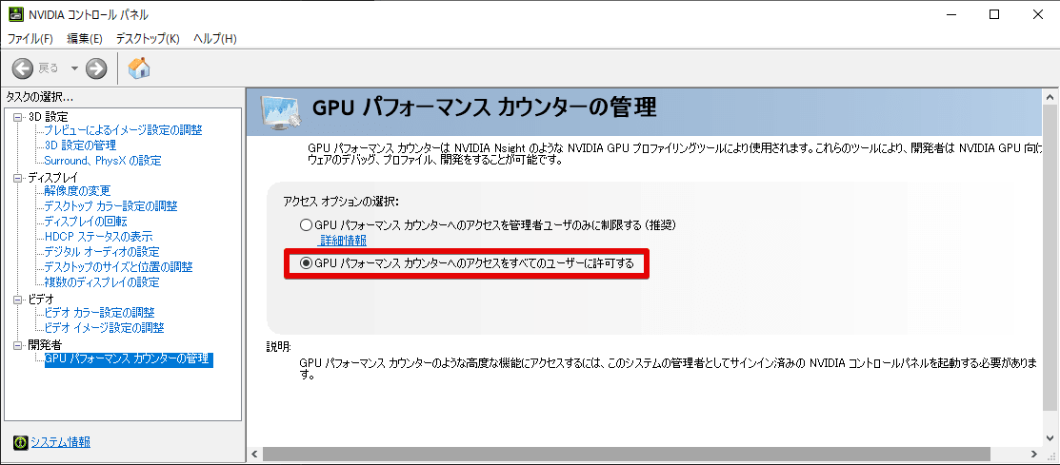Open the ヘルプ(H) menu

tap(214, 38)
